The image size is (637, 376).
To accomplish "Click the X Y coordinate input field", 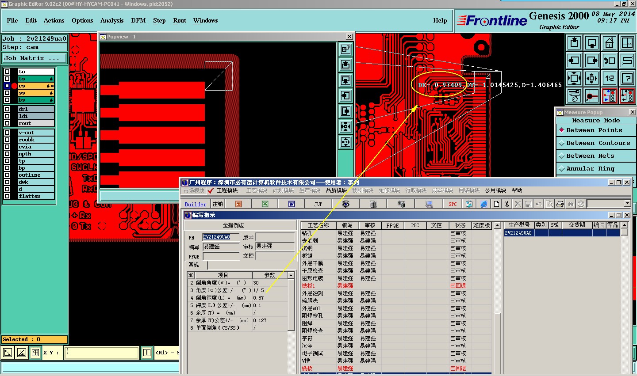I will click(x=102, y=353).
